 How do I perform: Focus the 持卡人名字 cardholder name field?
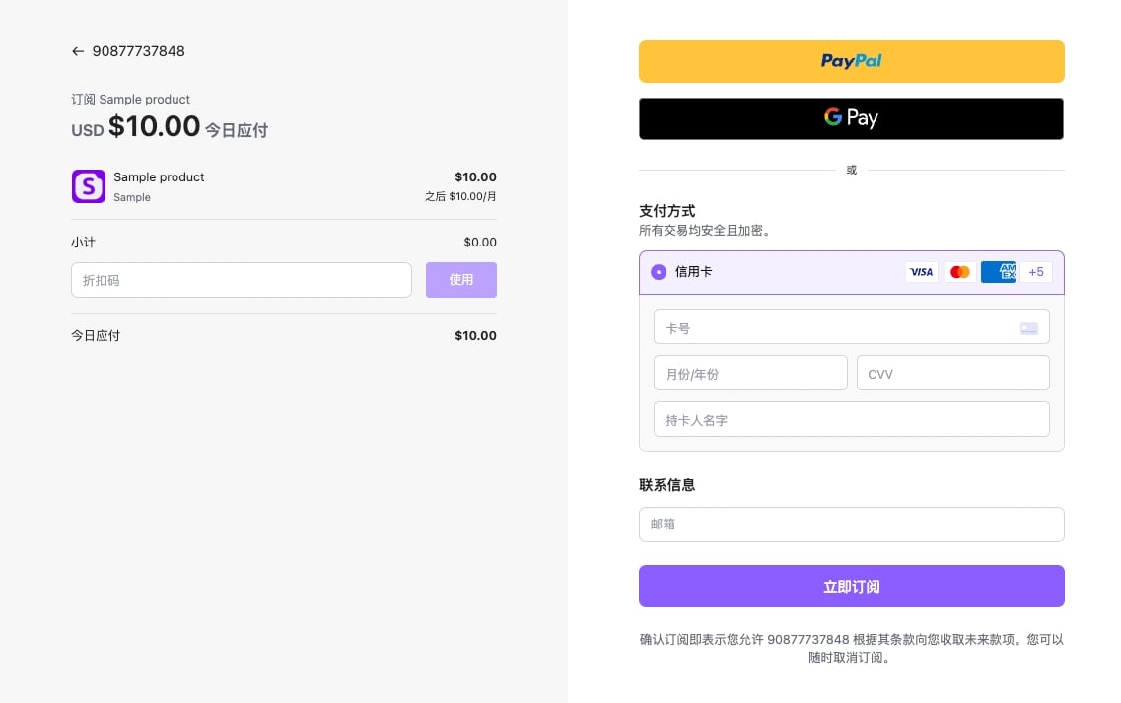coord(852,419)
